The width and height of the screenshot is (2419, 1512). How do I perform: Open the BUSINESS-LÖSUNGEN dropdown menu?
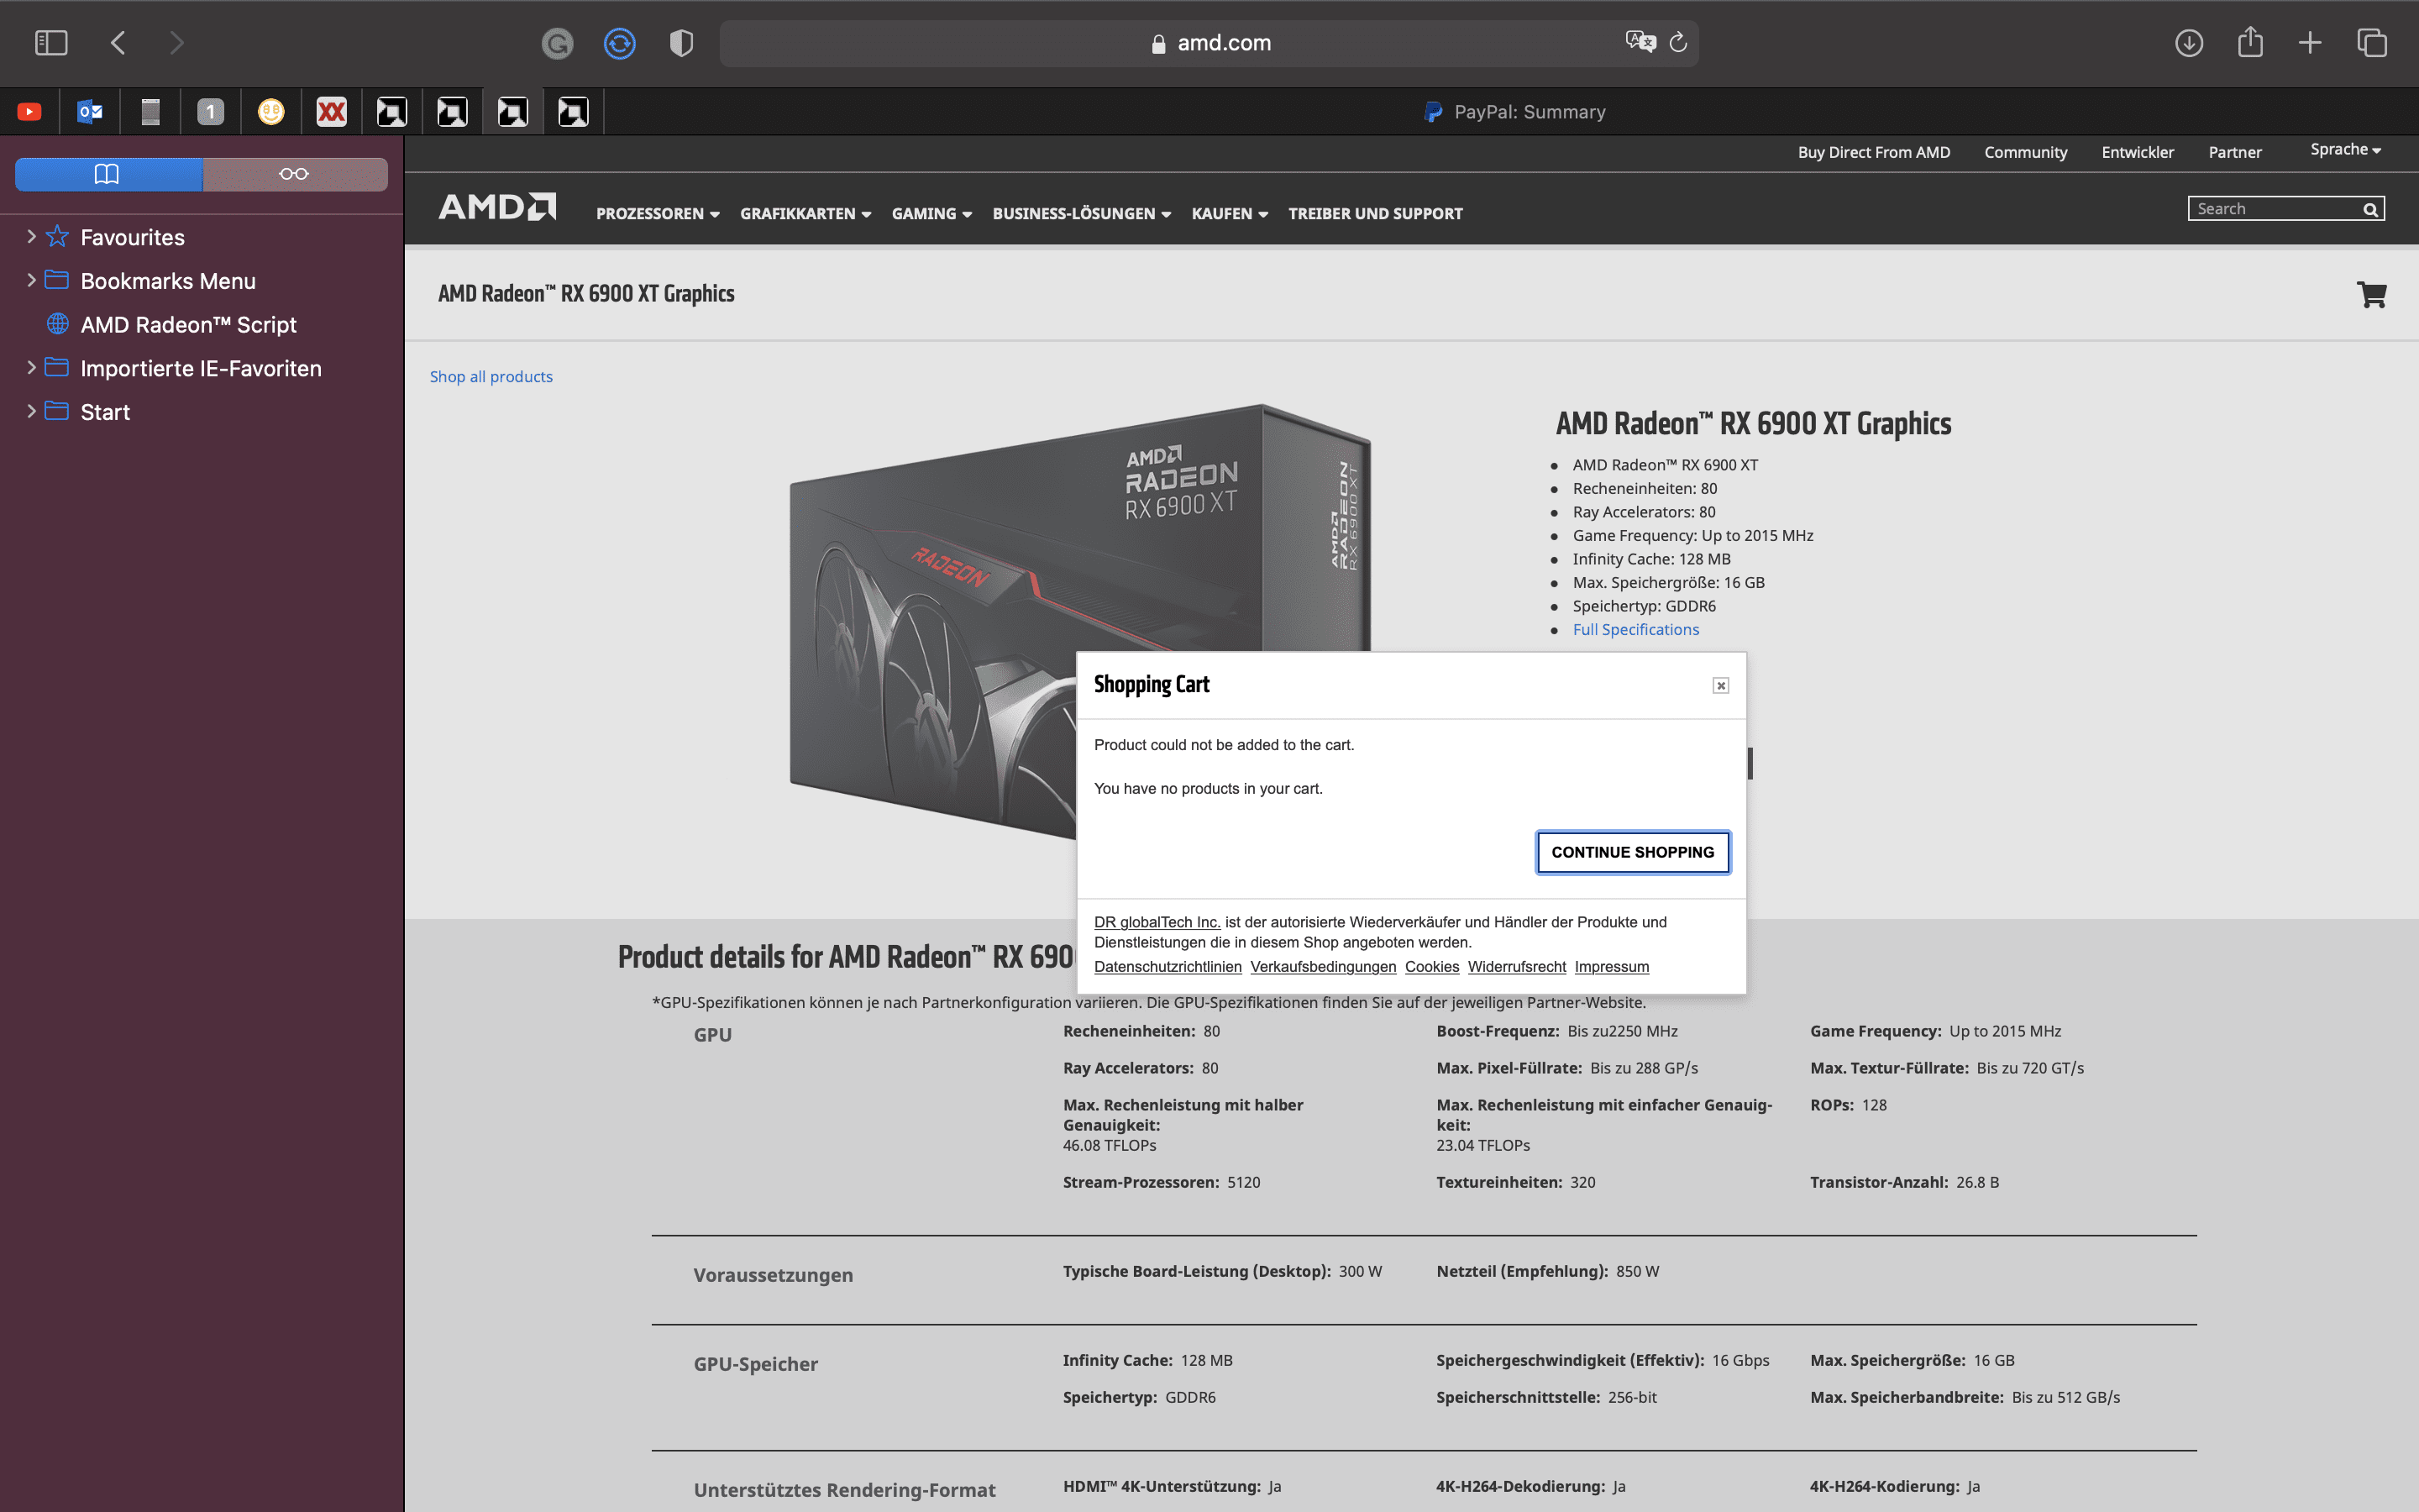pyautogui.click(x=1082, y=214)
